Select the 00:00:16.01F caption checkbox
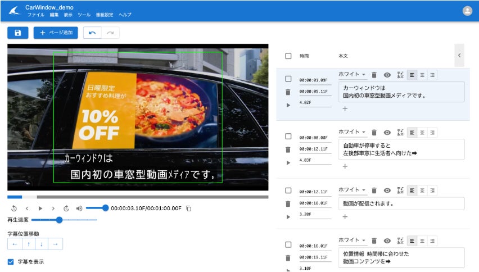The height and width of the screenshot is (272, 479). click(x=288, y=245)
